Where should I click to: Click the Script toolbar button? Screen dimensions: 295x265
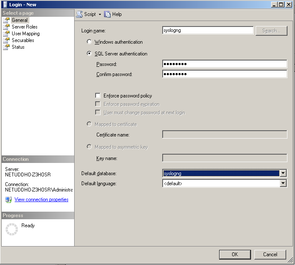pos(86,14)
